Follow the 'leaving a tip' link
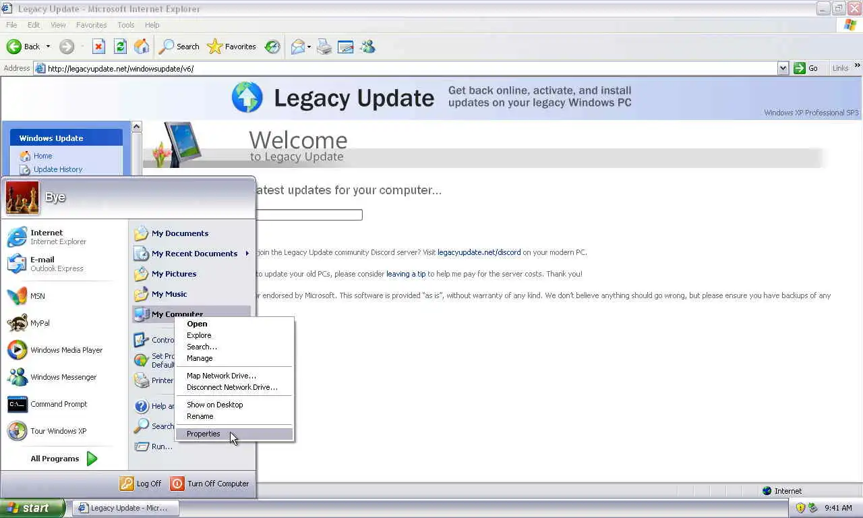This screenshot has width=863, height=518. (406, 274)
